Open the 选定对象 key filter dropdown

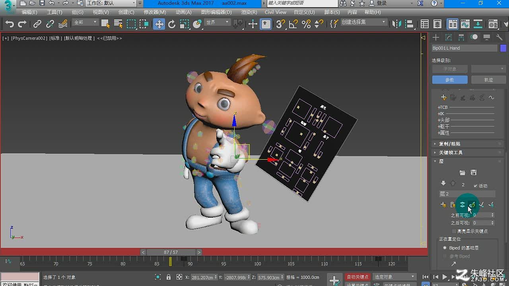pos(394,277)
